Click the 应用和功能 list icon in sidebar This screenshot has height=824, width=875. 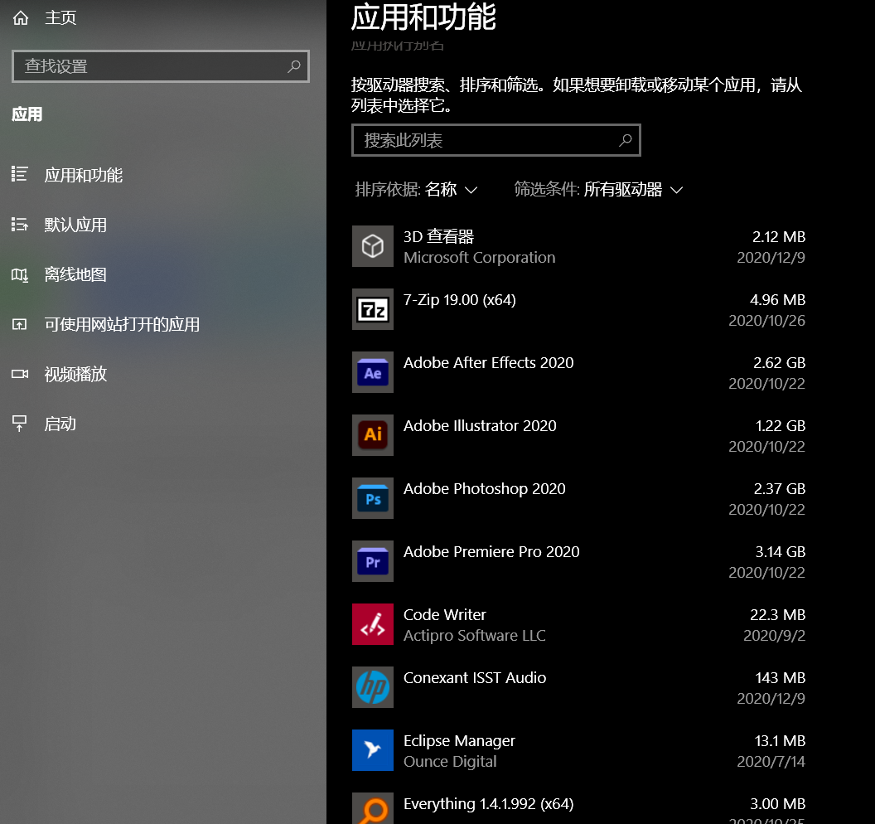coord(20,174)
